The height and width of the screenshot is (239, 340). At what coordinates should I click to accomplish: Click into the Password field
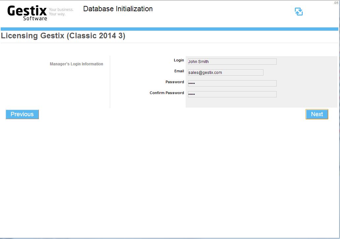point(232,83)
